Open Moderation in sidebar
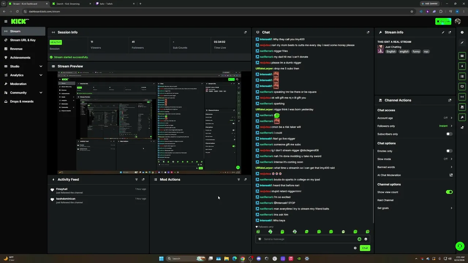Image resolution: width=468 pixels, height=263 pixels. [23, 84]
